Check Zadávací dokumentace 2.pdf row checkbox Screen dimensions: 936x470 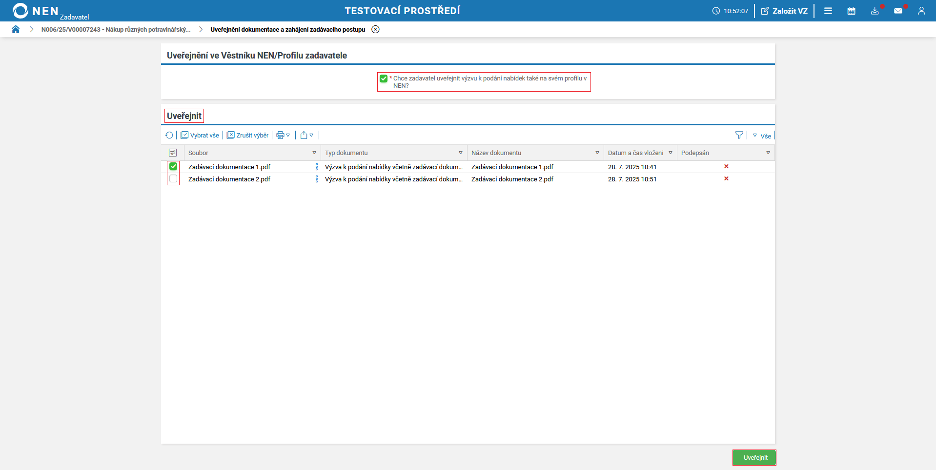pos(173,179)
